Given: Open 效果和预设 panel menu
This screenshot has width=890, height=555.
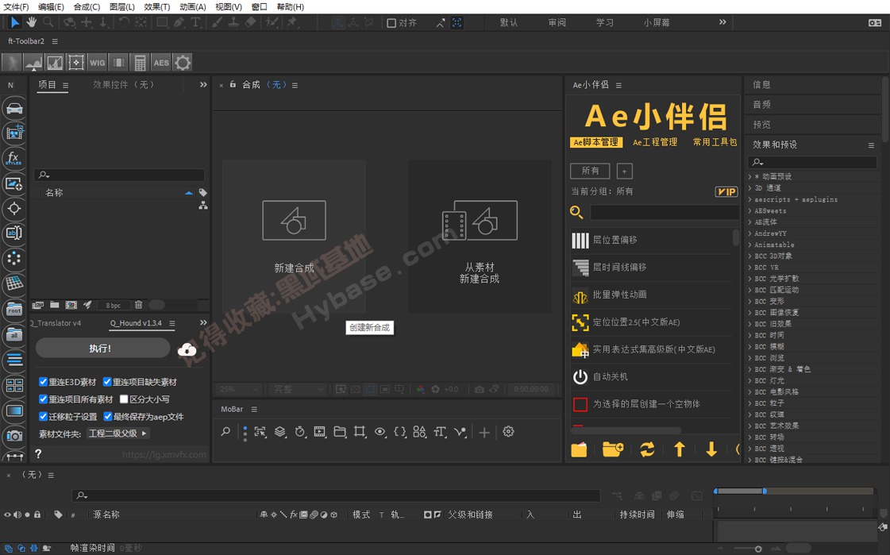Looking at the screenshot, I should (871, 145).
